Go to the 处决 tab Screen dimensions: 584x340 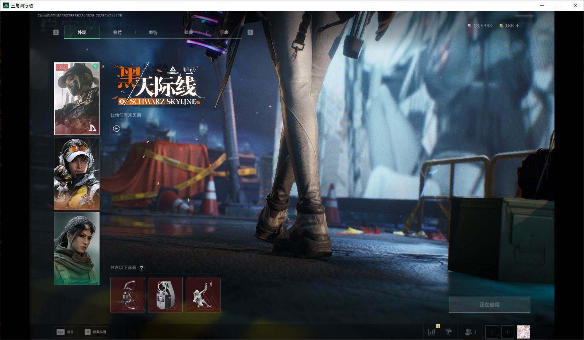click(x=188, y=32)
